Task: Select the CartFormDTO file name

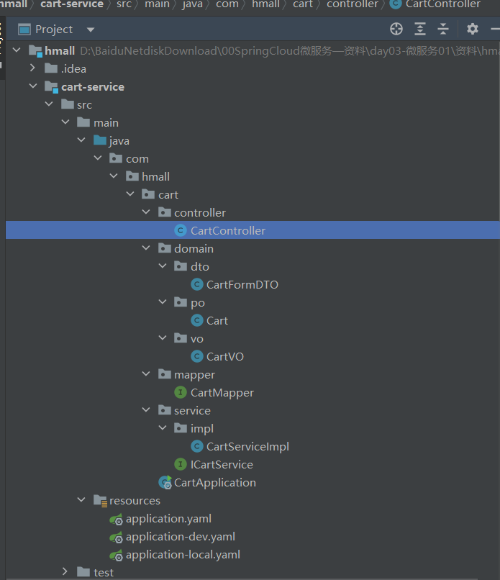Action: (242, 284)
